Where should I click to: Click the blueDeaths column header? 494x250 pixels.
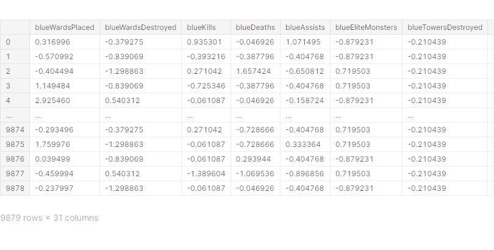click(256, 27)
